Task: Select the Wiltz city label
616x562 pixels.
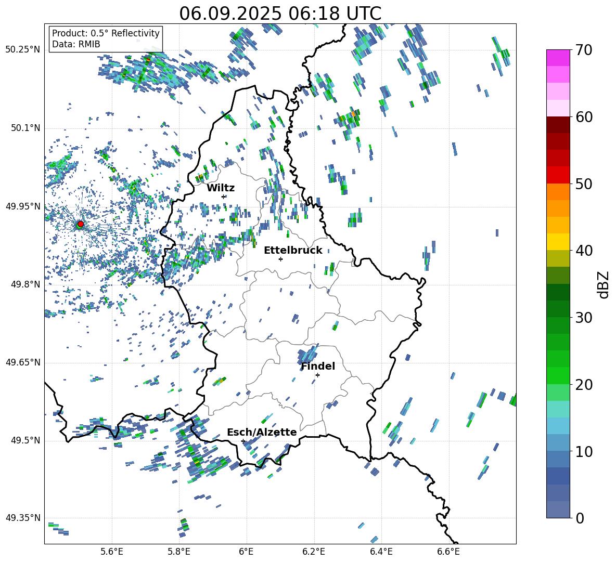Action: pos(221,188)
